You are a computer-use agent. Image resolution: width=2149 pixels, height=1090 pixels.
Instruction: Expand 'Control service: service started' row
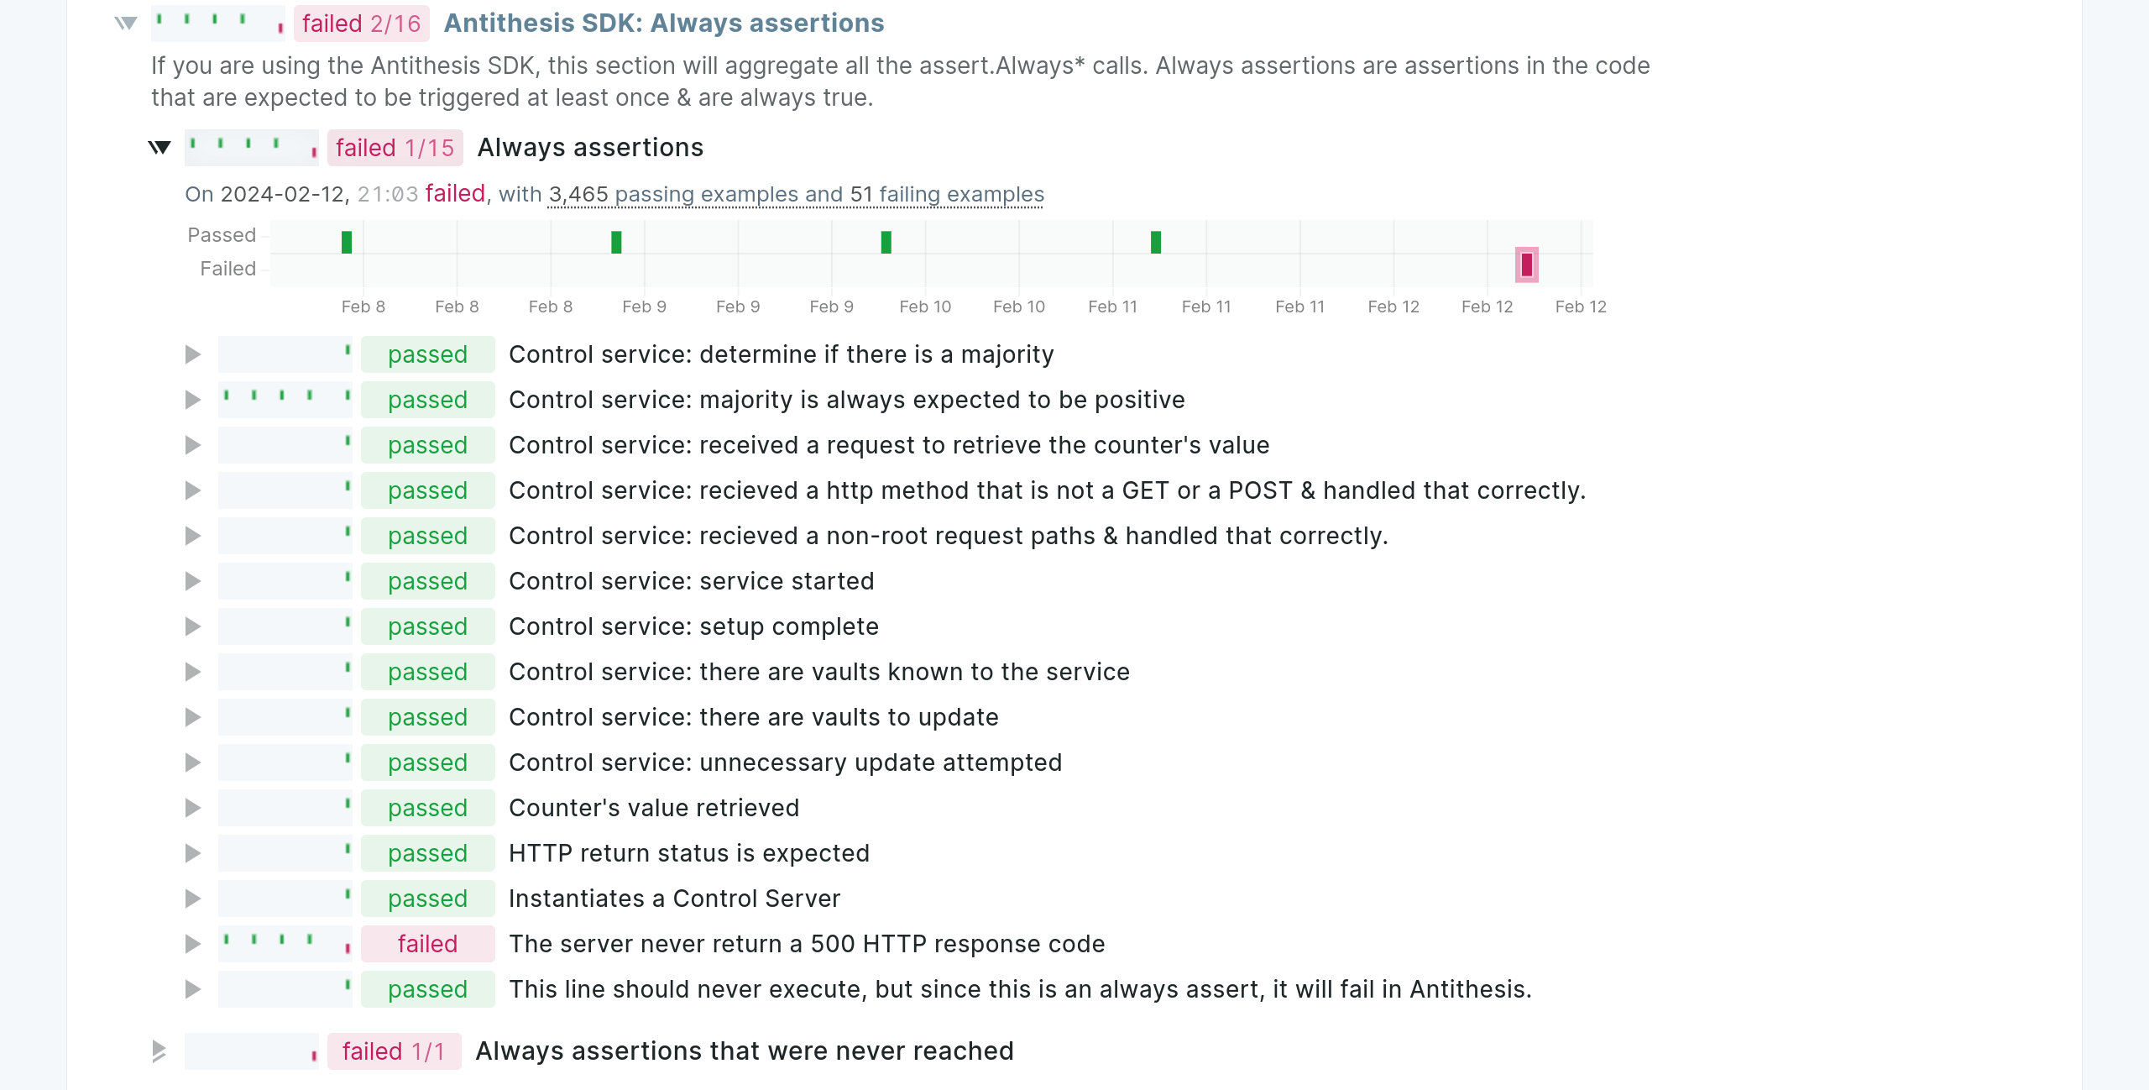tap(193, 581)
